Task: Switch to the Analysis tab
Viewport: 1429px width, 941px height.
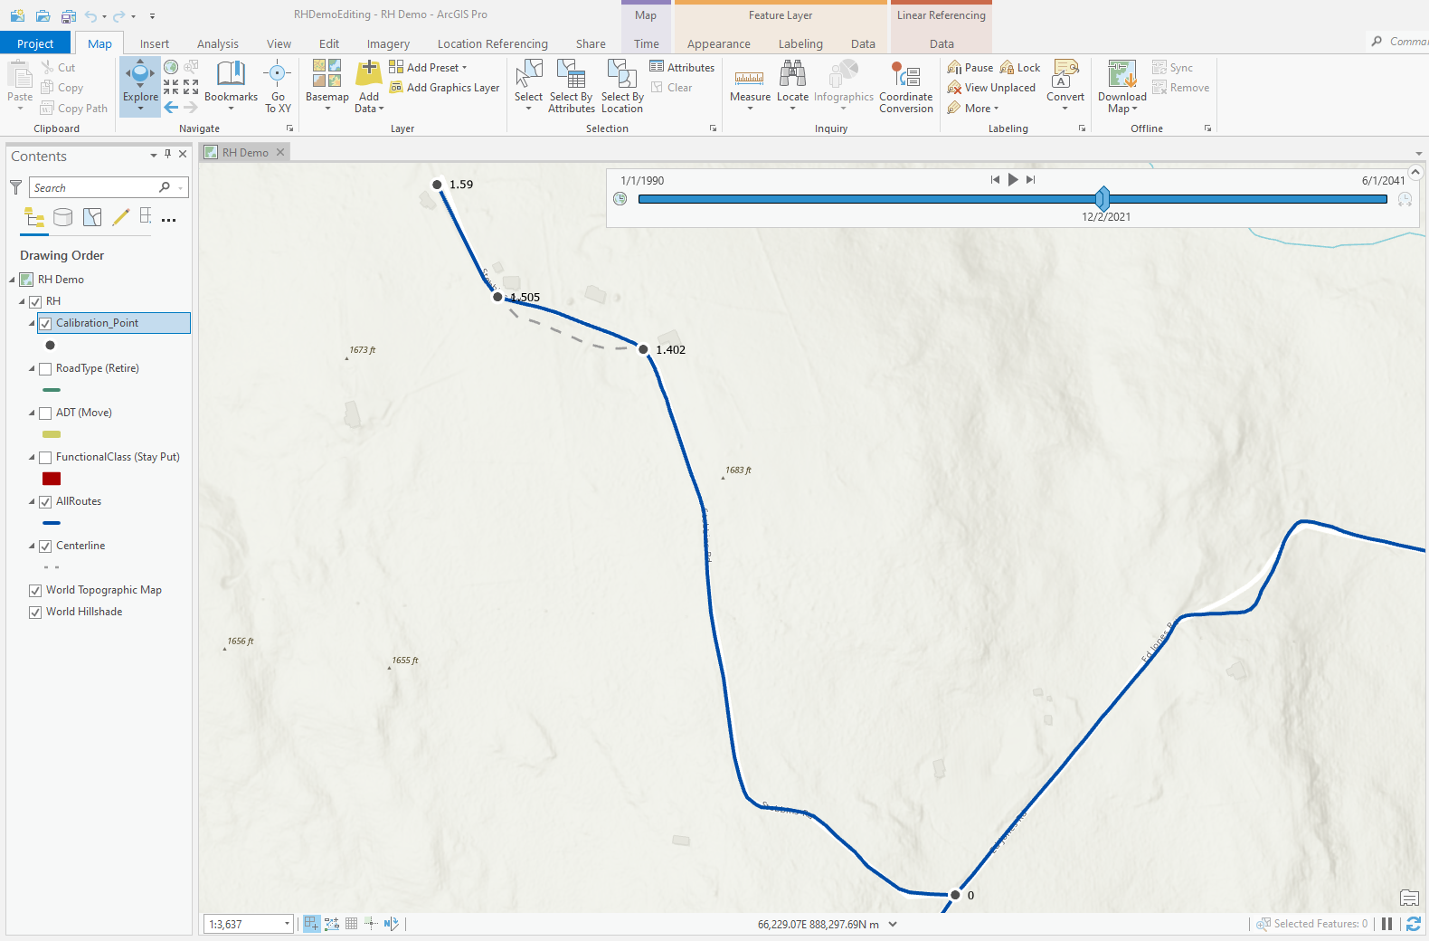Action: (217, 43)
